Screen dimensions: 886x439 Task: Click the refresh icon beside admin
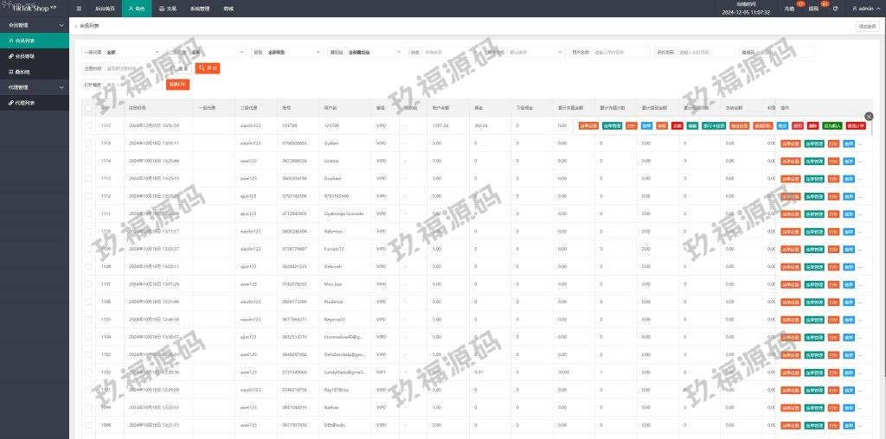[835, 9]
